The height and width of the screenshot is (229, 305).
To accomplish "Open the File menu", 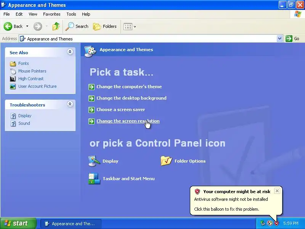I will [x=6, y=14].
